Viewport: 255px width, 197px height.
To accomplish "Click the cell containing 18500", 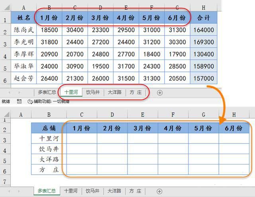I will (49, 30).
